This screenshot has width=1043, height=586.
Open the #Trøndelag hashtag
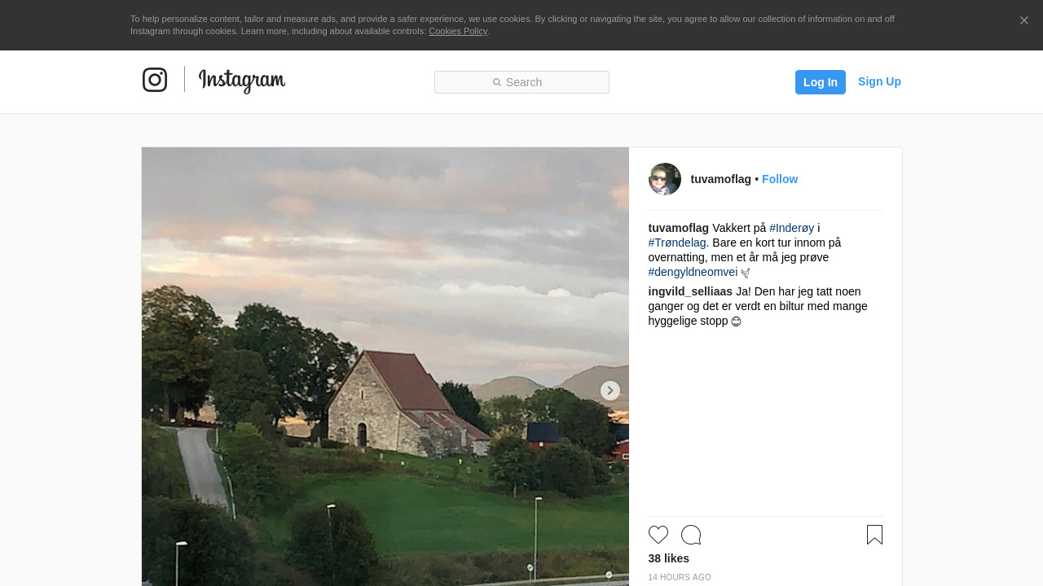(677, 243)
